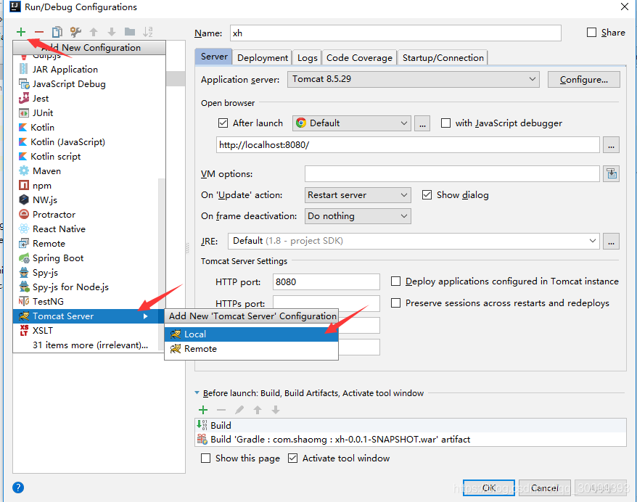The height and width of the screenshot is (502, 637).
Task: Select Spy-js for Node.js configuration type
Action: [x=86, y=287]
